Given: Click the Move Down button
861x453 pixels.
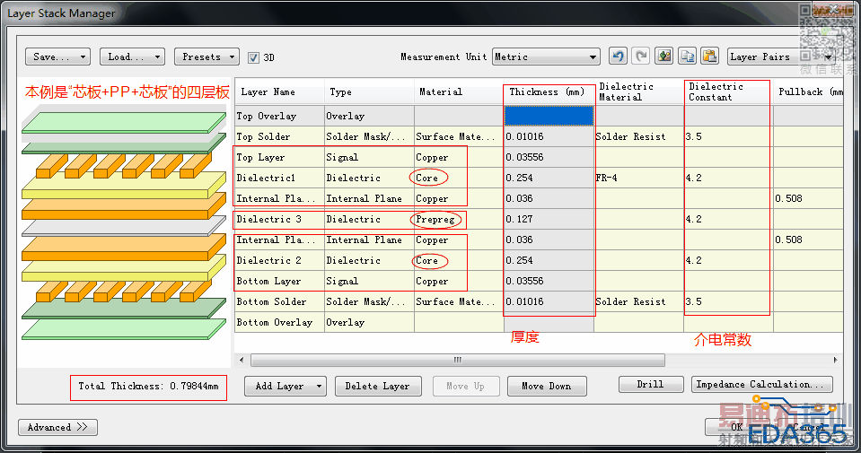Looking at the screenshot, I should (x=547, y=386).
